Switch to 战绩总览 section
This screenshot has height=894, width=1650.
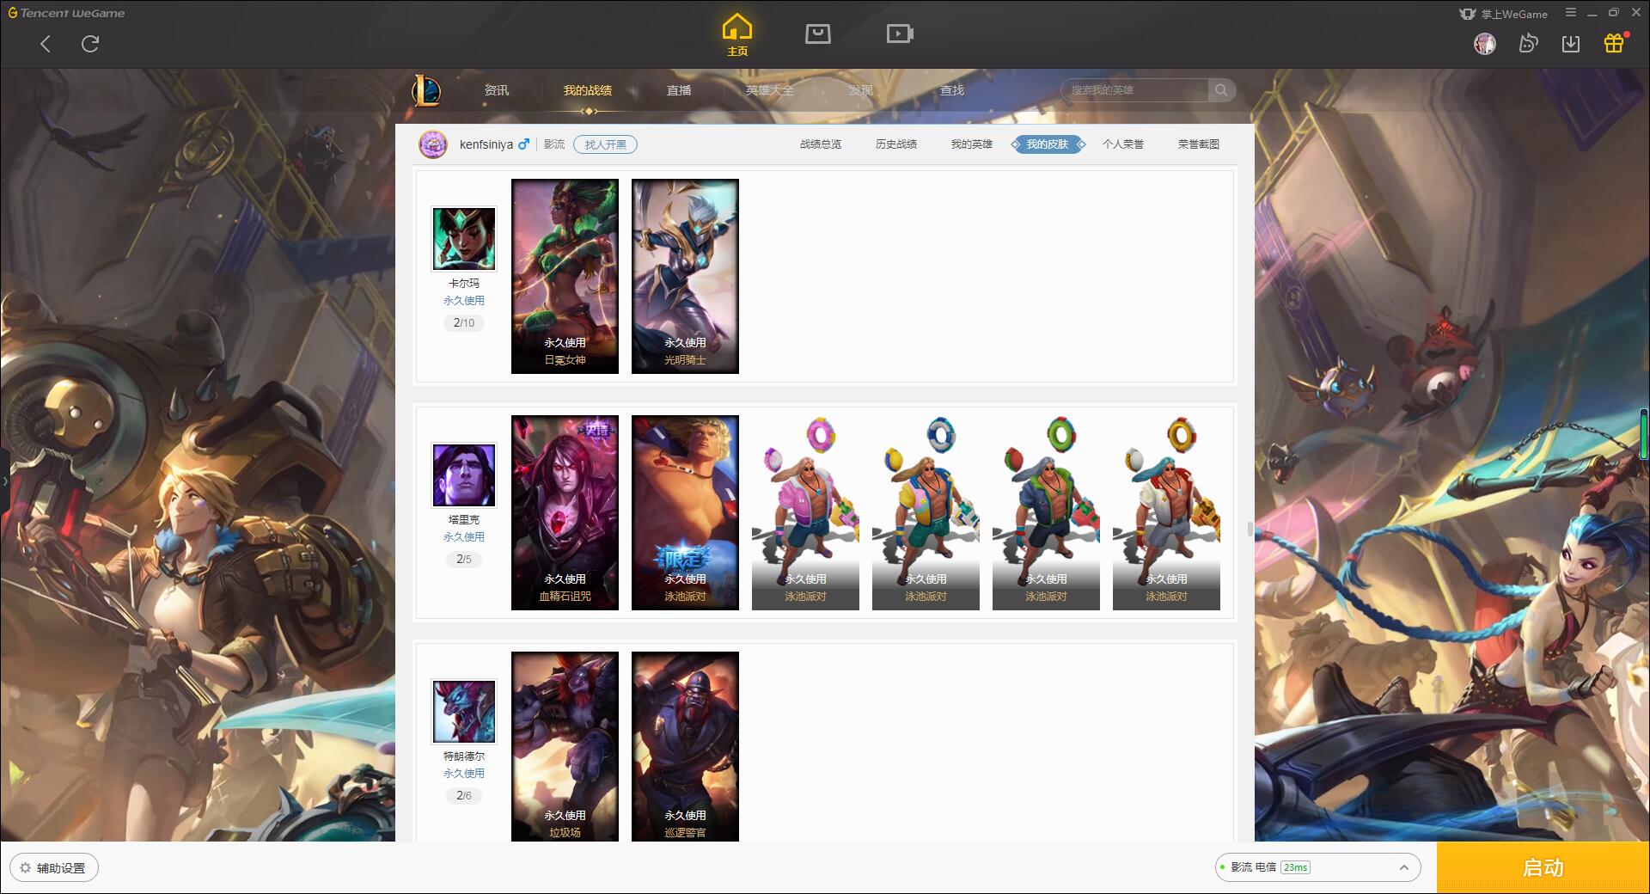pos(821,144)
